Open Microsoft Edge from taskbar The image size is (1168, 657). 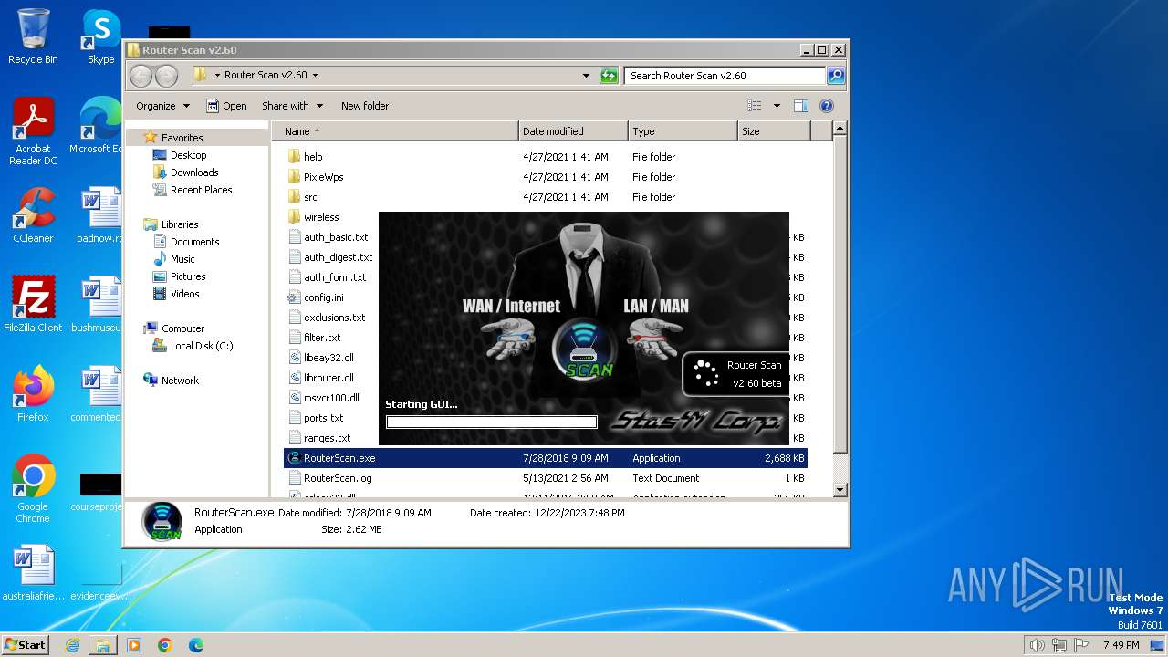(196, 645)
